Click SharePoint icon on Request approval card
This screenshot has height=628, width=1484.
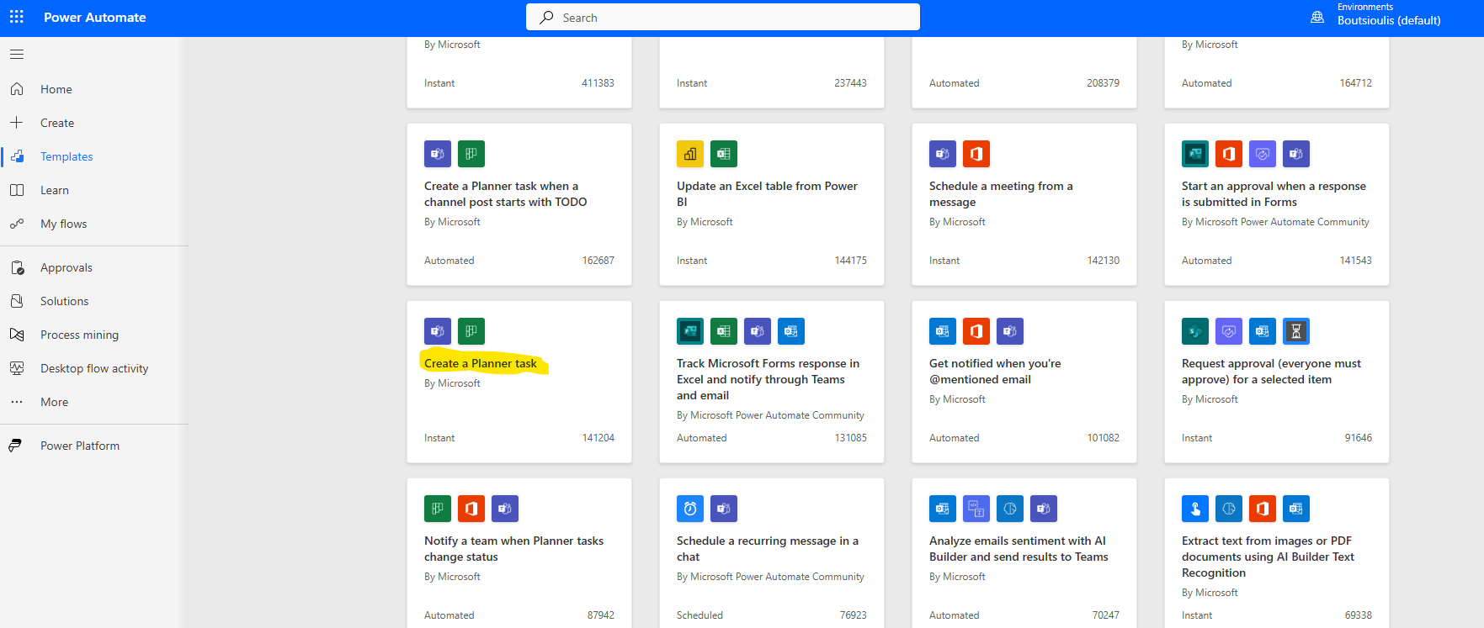[x=1195, y=331]
